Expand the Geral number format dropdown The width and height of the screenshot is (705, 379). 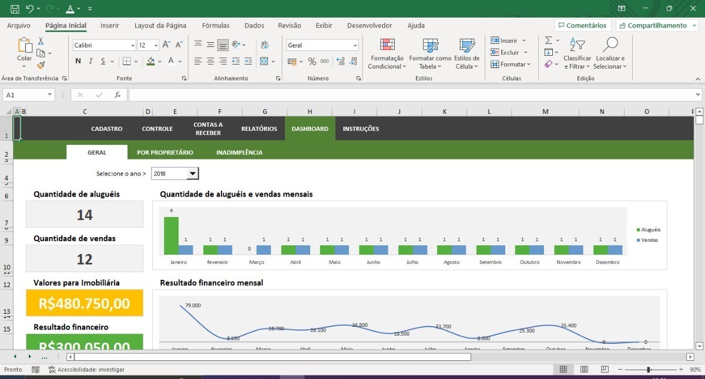[355, 45]
